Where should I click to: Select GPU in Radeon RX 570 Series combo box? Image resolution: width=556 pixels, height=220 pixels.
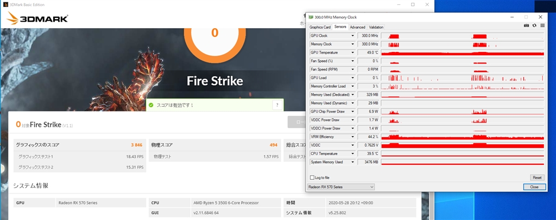pos(341,187)
